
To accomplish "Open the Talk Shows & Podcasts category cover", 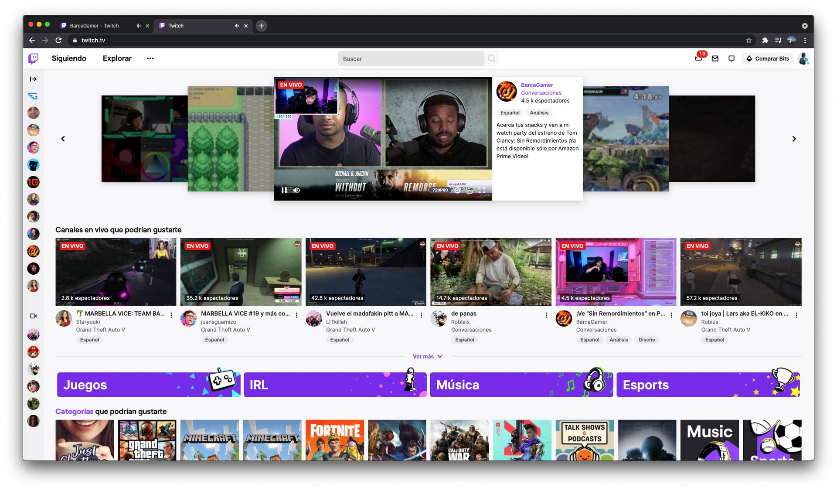I will [x=585, y=440].
